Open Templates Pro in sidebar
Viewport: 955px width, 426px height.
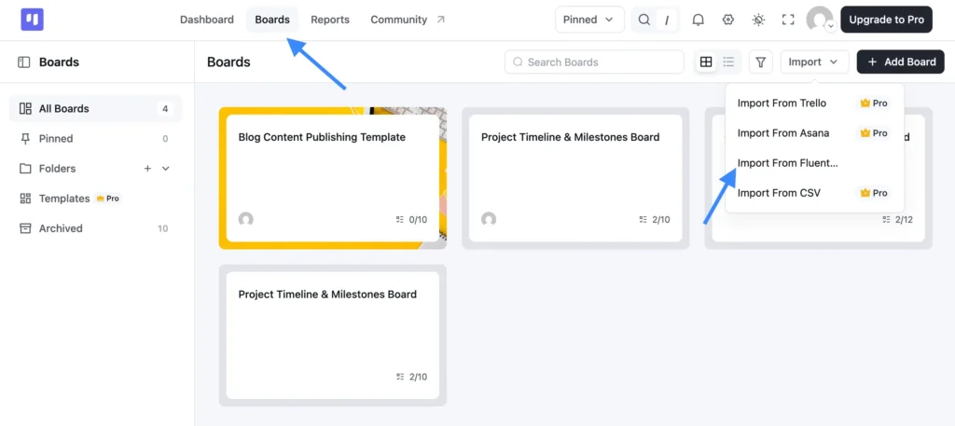pyautogui.click(x=96, y=199)
